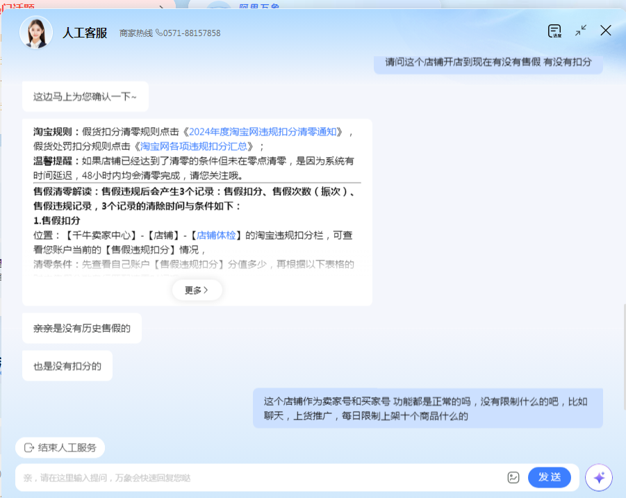Close the customer service chat window

[x=606, y=31]
